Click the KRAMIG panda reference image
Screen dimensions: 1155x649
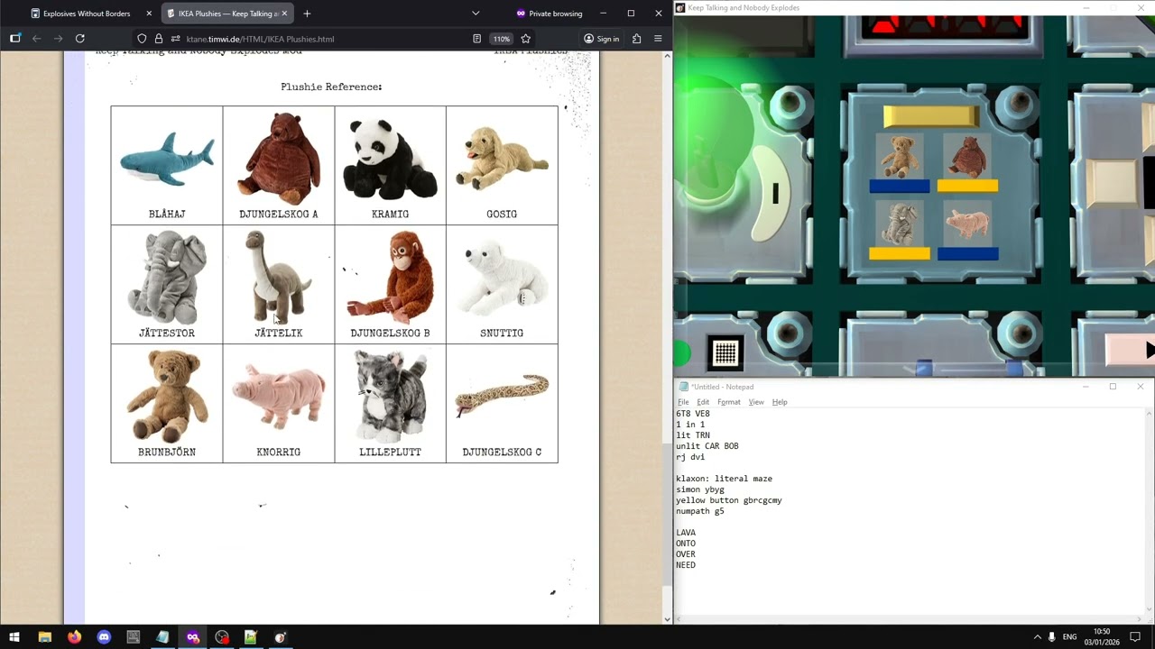391,159
